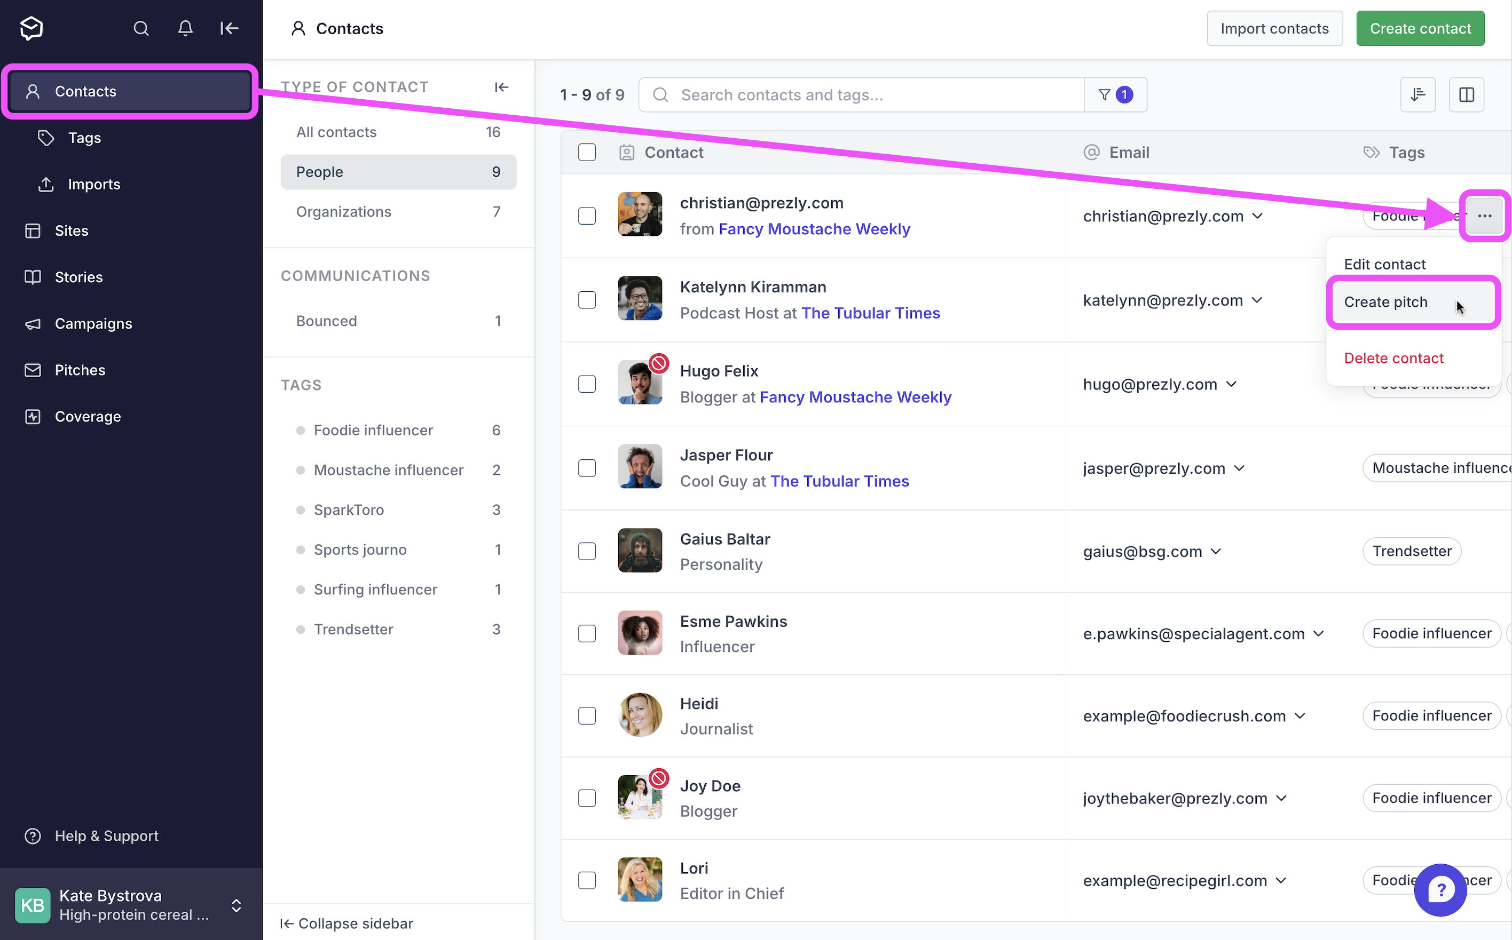Image resolution: width=1512 pixels, height=940 pixels.
Task: Toggle the select-all contacts checkbox
Action: point(587,153)
